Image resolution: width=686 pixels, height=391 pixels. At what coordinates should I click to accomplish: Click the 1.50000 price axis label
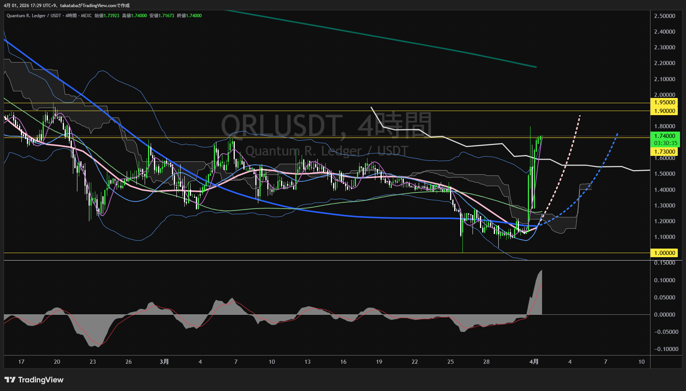click(x=665, y=174)
